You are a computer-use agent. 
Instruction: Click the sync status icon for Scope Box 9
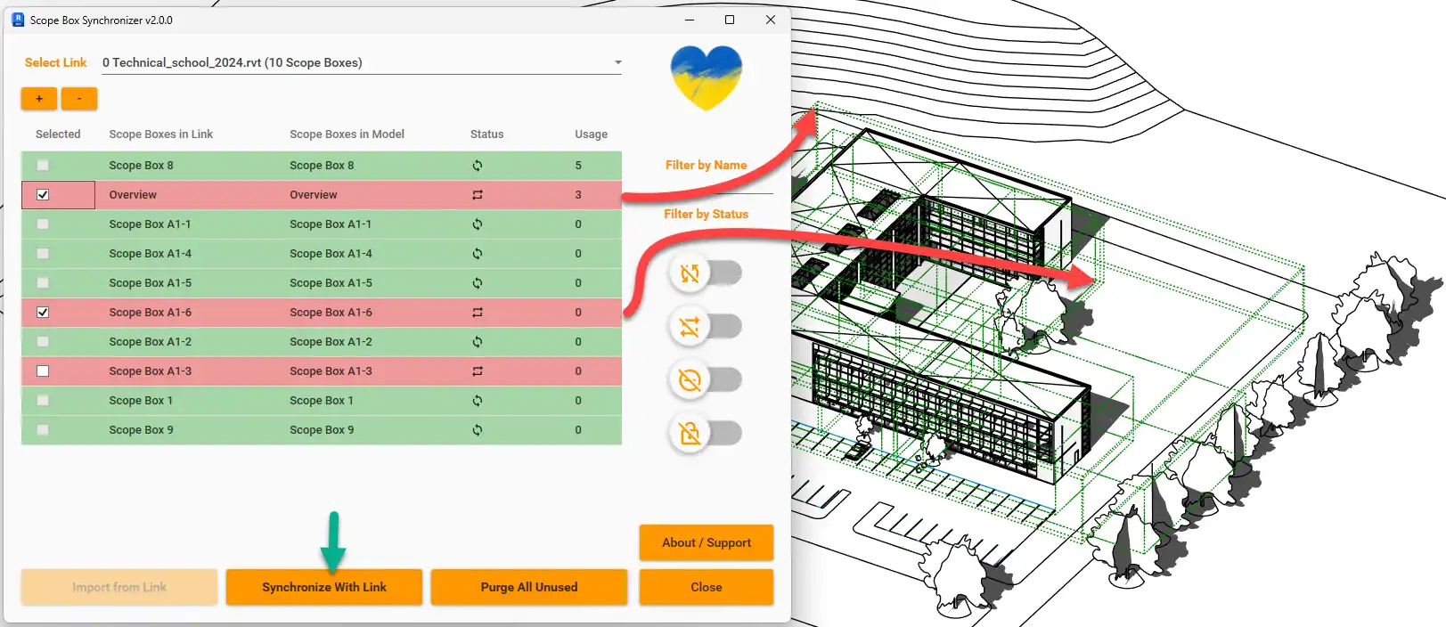(x=478, y=430)
